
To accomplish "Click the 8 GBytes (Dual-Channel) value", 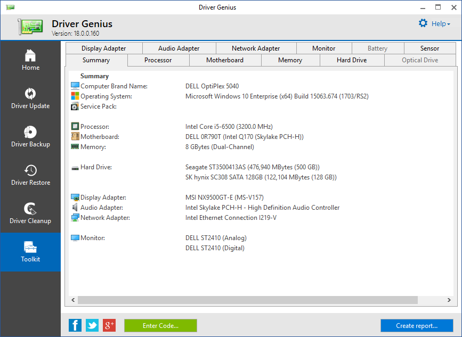I will [220, 147].
